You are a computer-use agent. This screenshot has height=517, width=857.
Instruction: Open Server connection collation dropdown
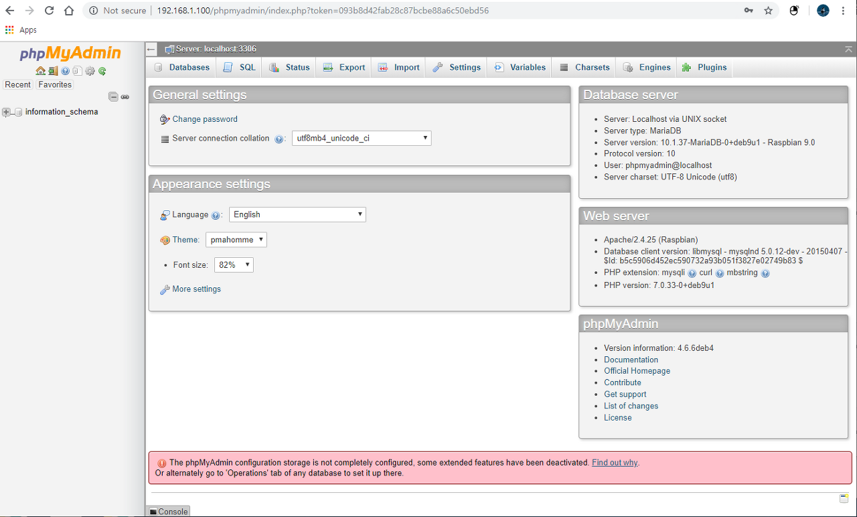point(362,139)
